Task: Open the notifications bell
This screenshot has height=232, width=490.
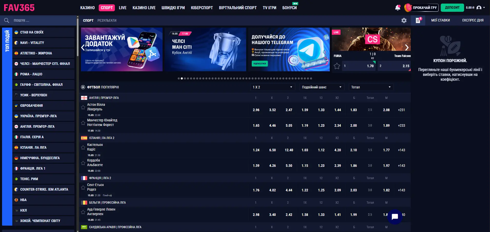Action: click(398, 8)
